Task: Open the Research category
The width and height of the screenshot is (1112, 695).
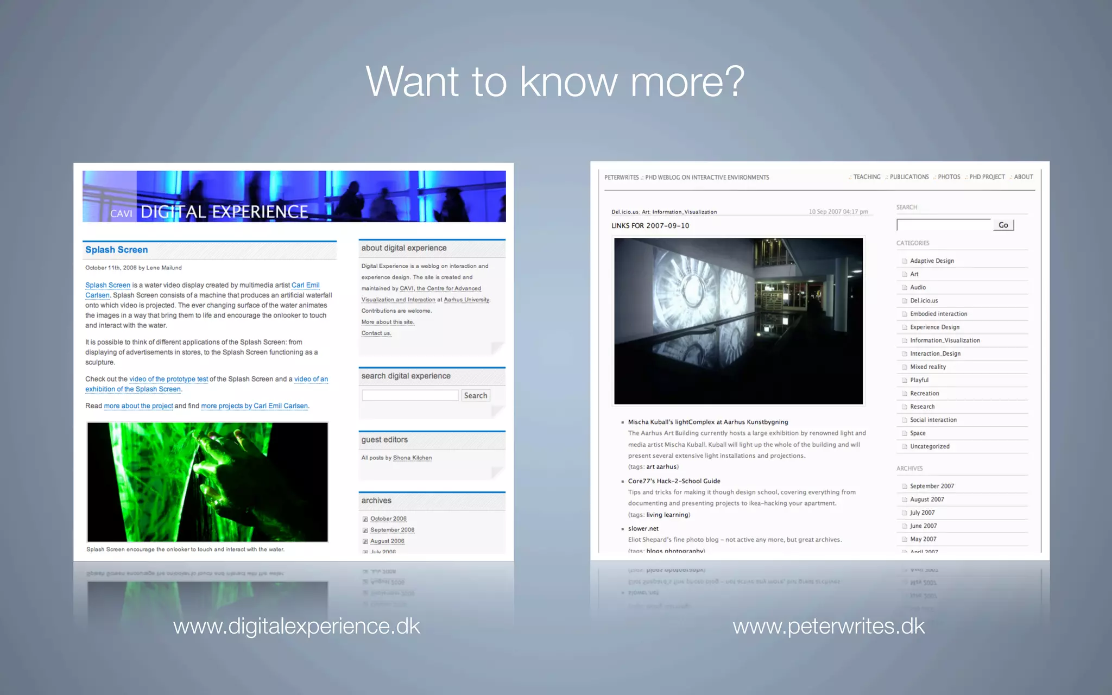Action: [922, 407]
